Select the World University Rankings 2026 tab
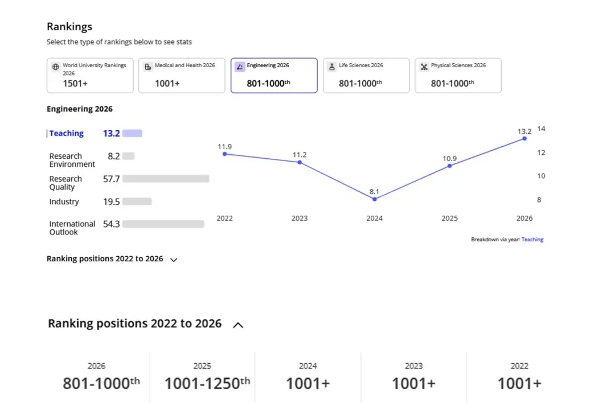 tap(90, 75)
